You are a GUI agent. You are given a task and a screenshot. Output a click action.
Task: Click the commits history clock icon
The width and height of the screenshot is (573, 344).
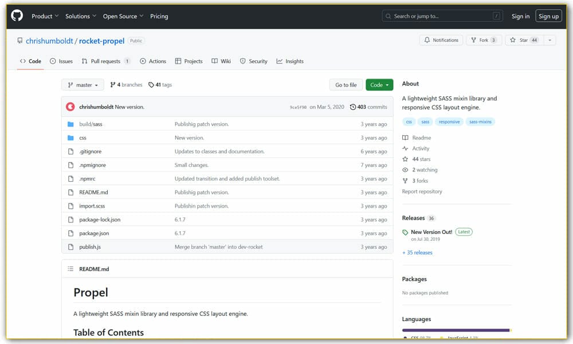(353, 107)
